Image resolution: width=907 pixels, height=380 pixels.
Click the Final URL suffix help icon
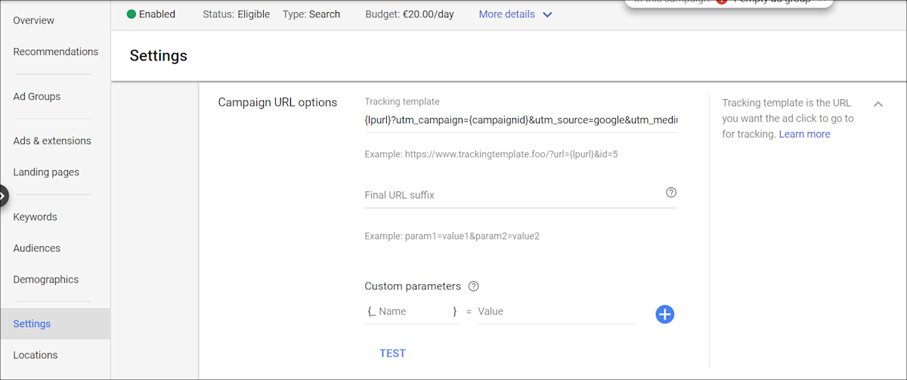pos(671,193)
